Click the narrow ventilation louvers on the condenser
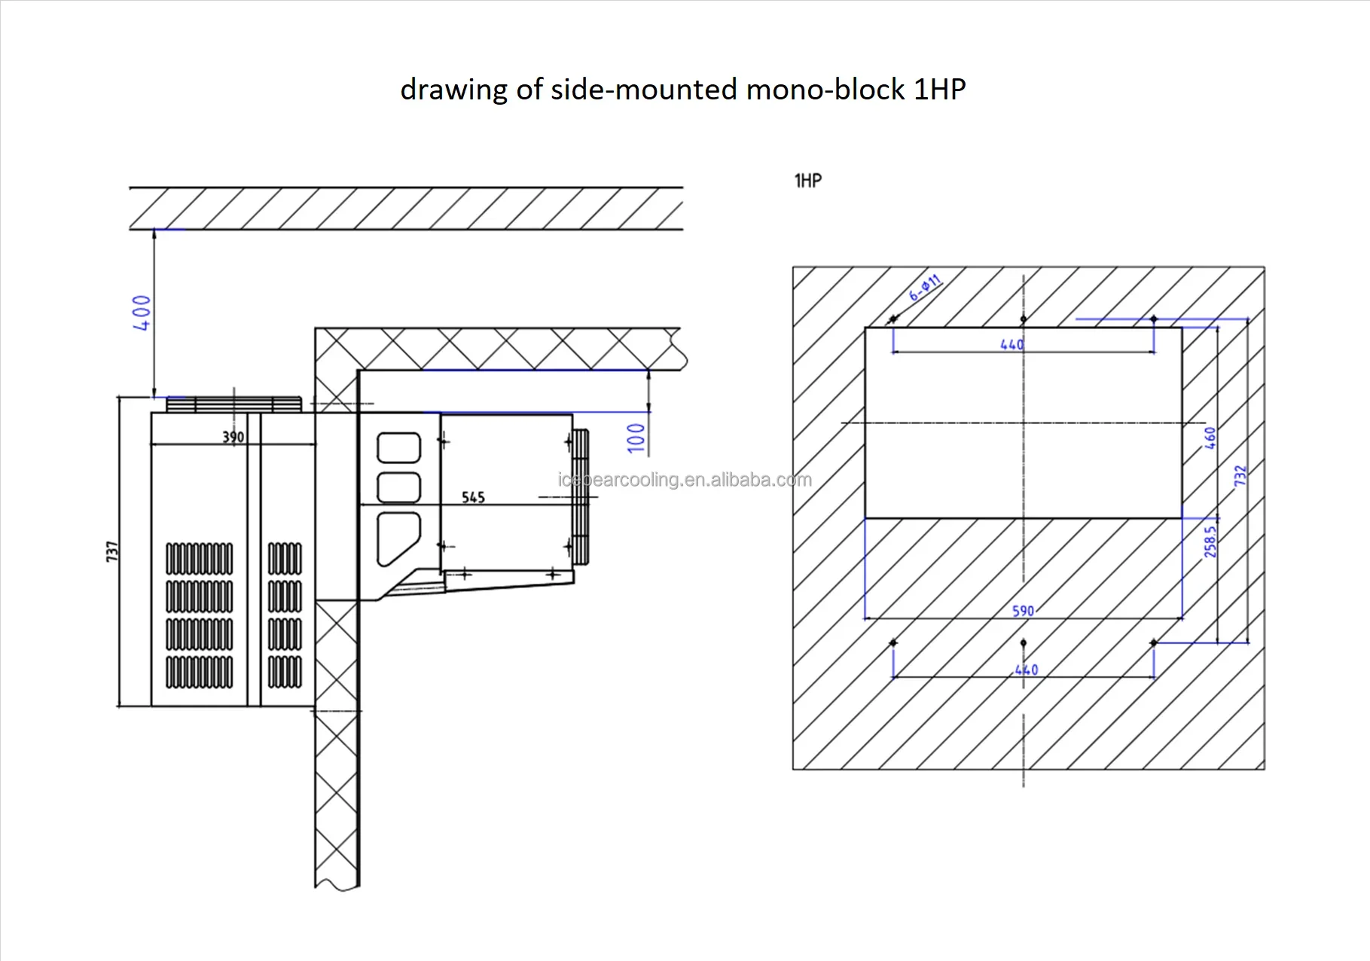1370x961 pixels. click(x=285, y=615)
